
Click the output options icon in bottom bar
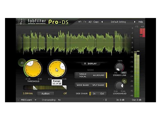[106, 100]
